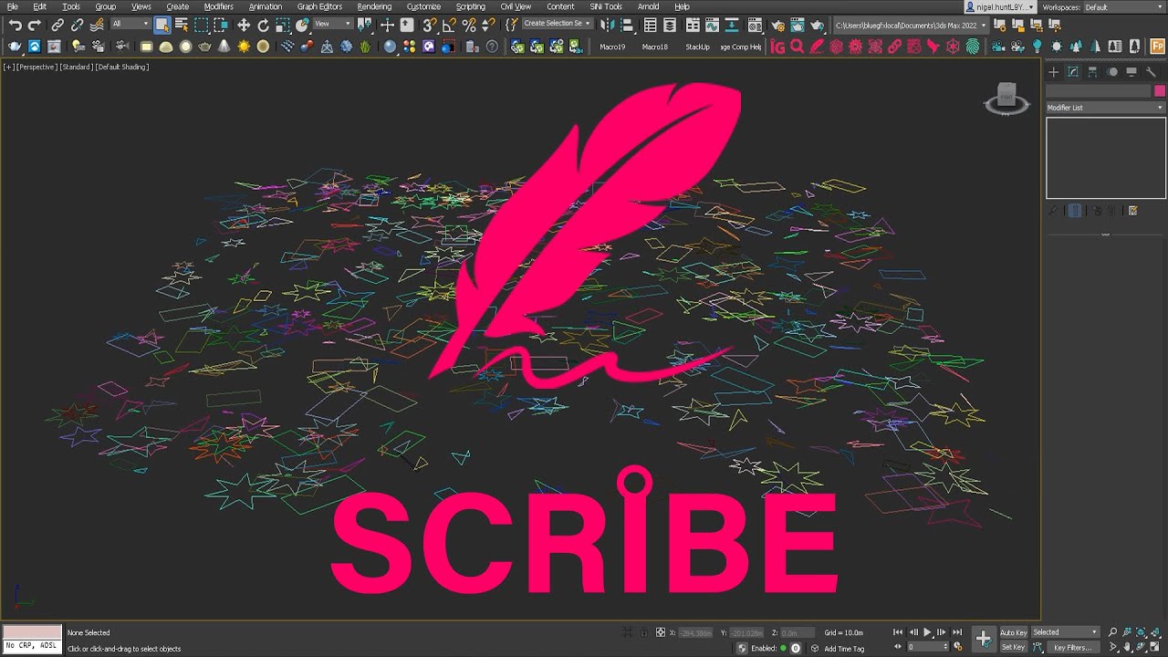Screen dimensions: 1168x657
Task: Click the StackUp toolbar button
Action: pyautogui.click(x=697, y=47)
